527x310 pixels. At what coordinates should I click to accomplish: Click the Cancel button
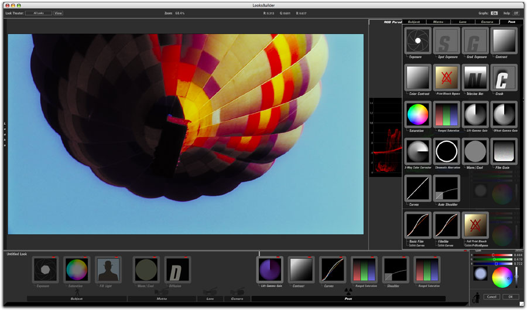click(492, 297)
